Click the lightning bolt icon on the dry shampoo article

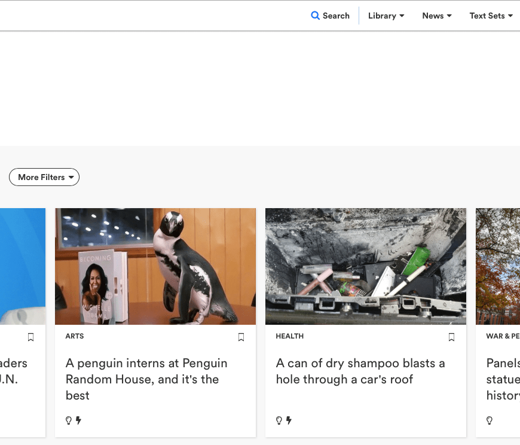pos(289,420)
